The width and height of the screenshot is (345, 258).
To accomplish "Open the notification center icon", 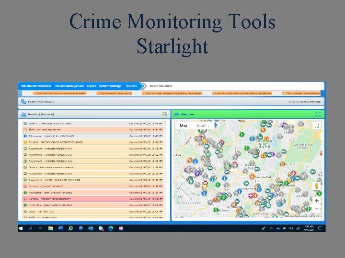I will [320, 228].
